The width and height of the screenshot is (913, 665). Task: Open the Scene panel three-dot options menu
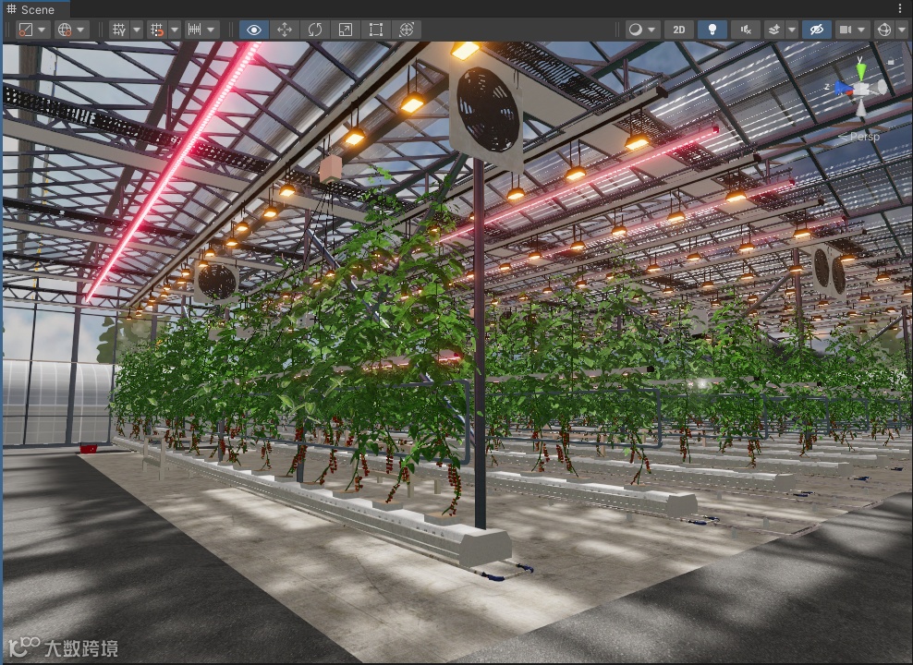pyautogui.click(x=901, y=8)
